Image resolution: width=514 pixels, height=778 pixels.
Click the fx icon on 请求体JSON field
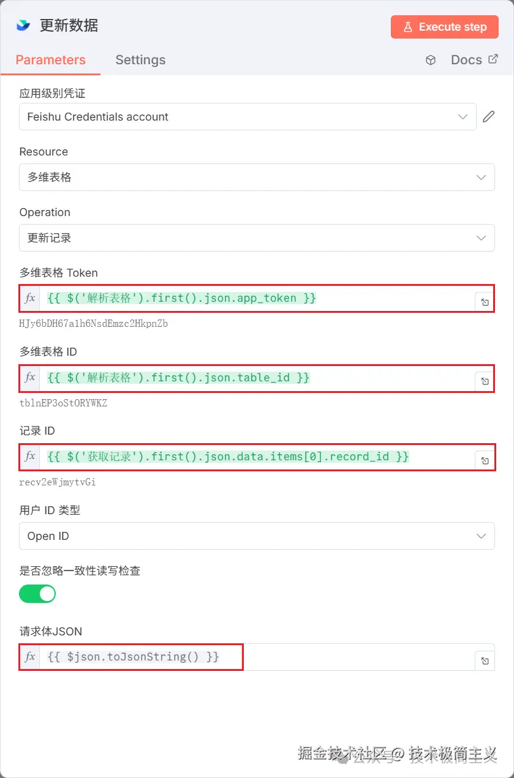pyautogui.click(x=28, y=657)
